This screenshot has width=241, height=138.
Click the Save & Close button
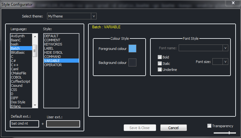click(x=140, y=128)
